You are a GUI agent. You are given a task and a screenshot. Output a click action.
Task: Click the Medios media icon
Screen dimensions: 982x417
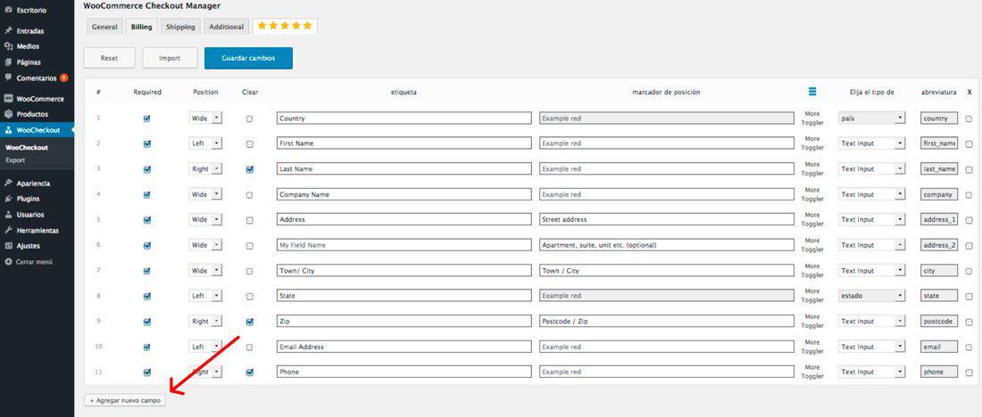click(8, 46)
